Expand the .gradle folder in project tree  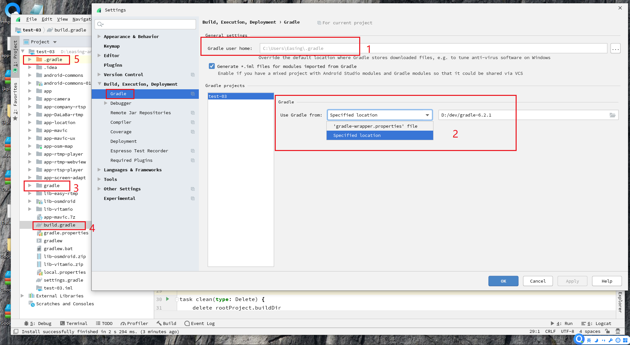[x=30, y=59]
